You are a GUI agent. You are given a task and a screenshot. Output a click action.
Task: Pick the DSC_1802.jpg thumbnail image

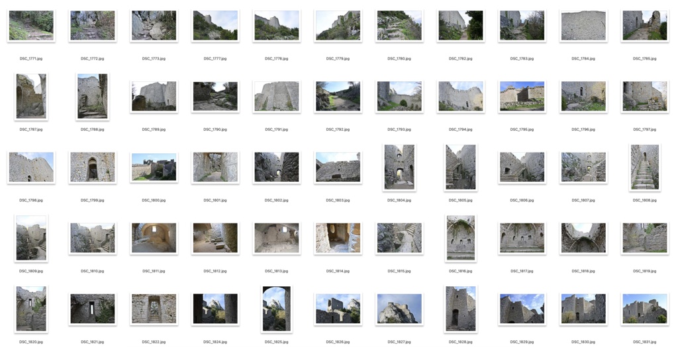pos(277,167)
